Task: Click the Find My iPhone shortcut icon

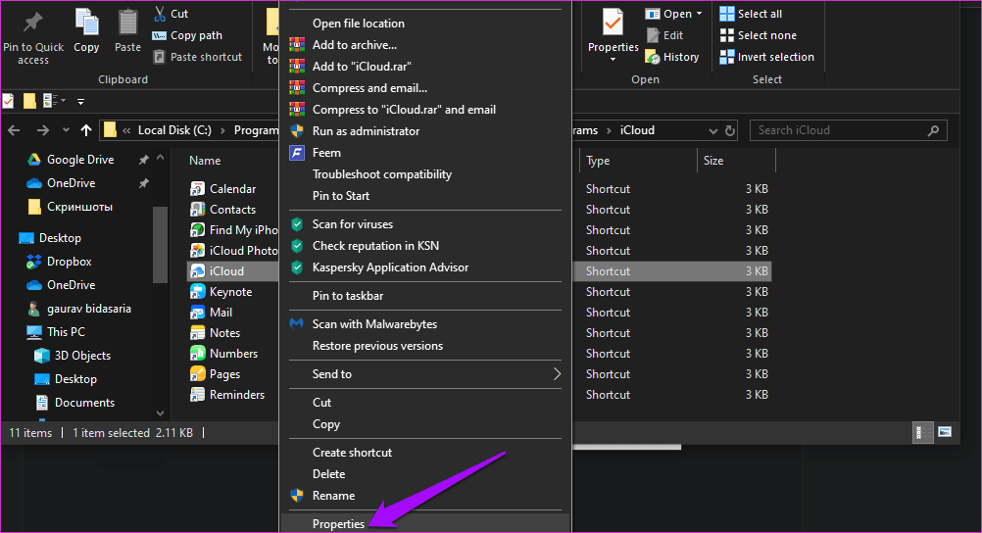Action: [x=197, y=230]
